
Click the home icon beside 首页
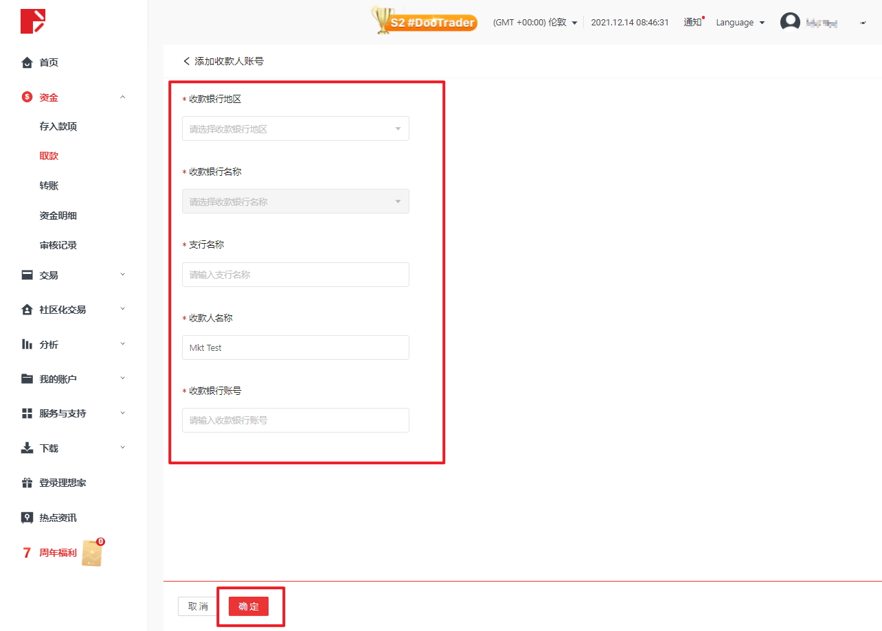point(27,62)
